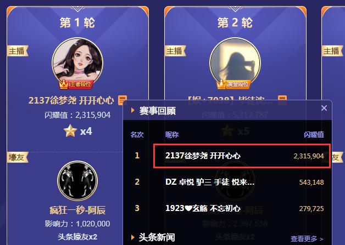Click the 王者段位 crown badge
The height and width of the screenshot is (245, 345).
point(76,84)
